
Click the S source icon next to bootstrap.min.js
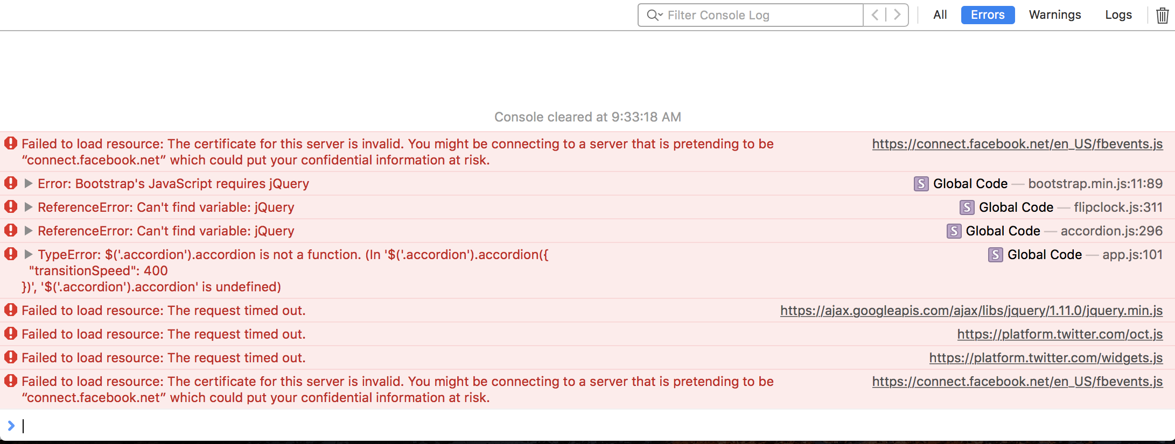[920, 183]
